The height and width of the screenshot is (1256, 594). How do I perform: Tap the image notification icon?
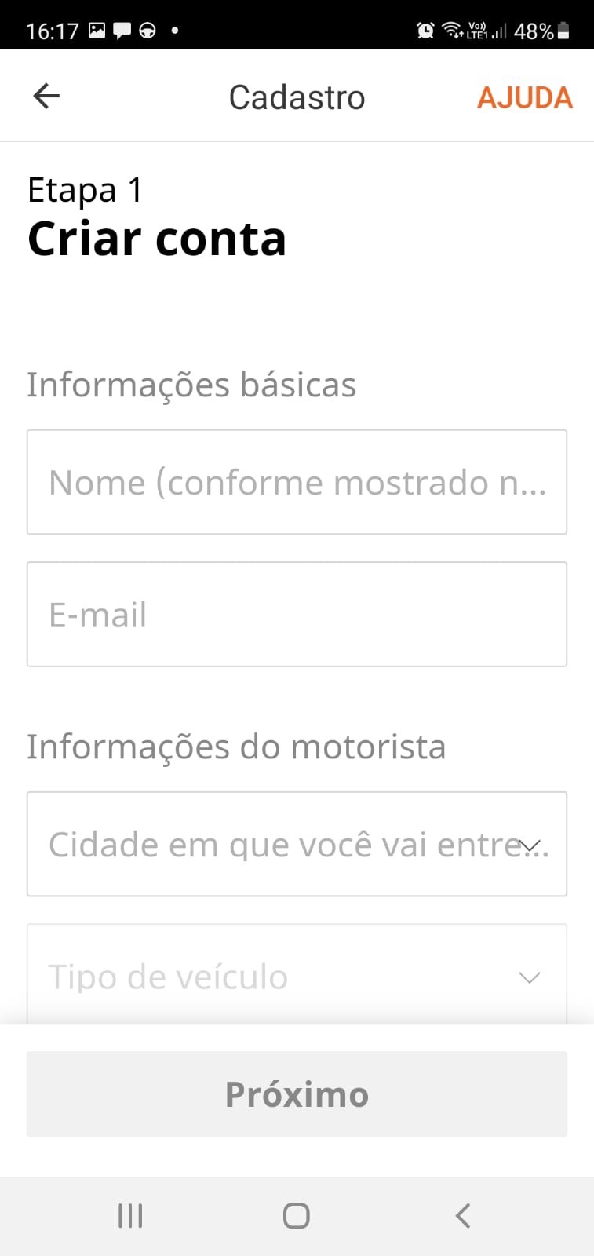[x=97, y=31]
